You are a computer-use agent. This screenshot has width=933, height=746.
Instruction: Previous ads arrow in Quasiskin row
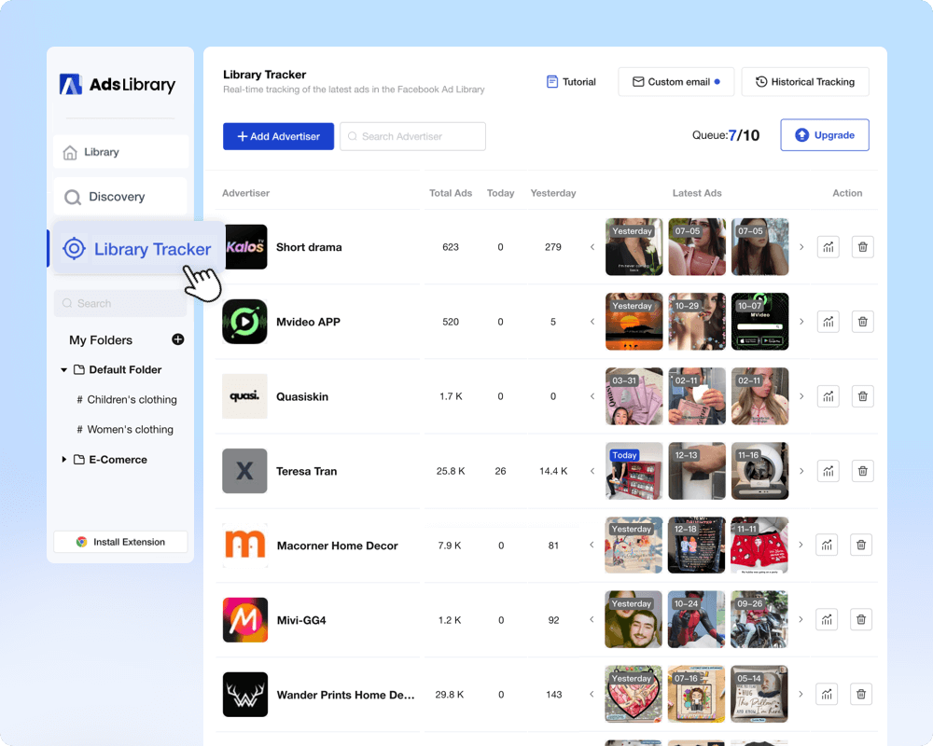pyautogui.click(x=592, y=396)
